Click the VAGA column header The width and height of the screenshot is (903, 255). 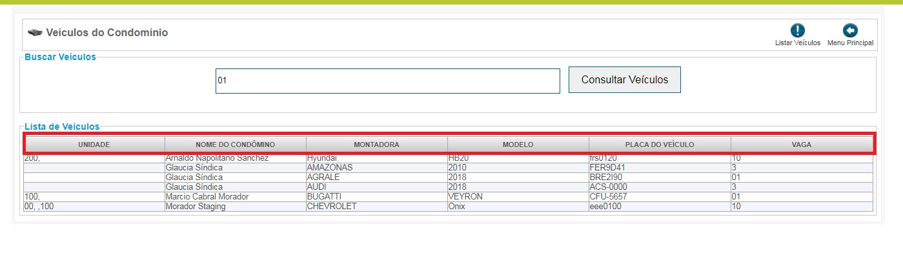click(x=802, y=145)
